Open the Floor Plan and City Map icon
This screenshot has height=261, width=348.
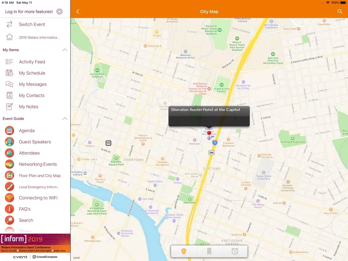[x=9, y=176]
